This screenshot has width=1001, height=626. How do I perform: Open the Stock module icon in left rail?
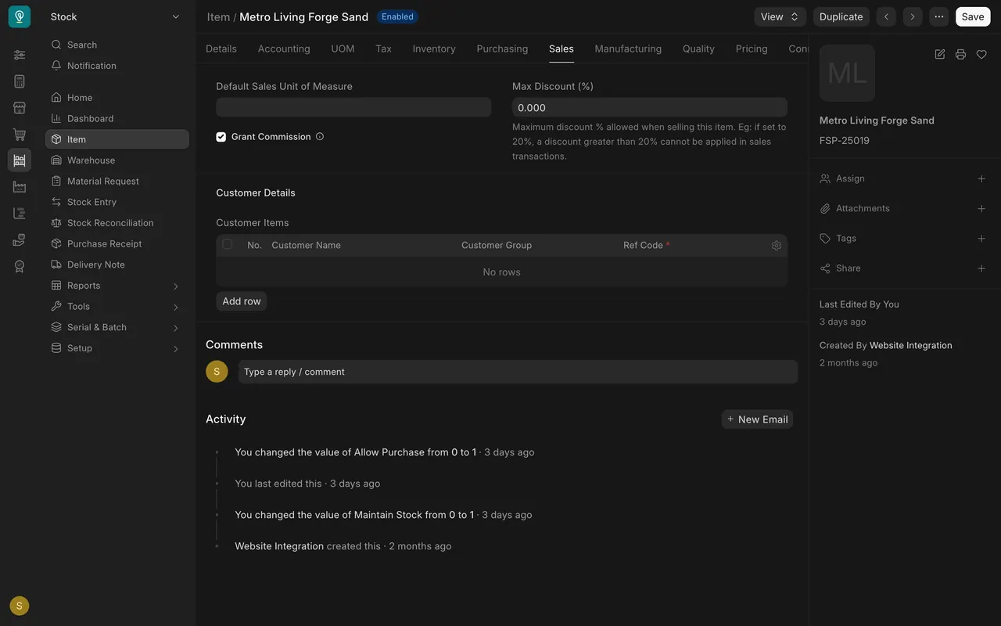[x=20, y=160]
